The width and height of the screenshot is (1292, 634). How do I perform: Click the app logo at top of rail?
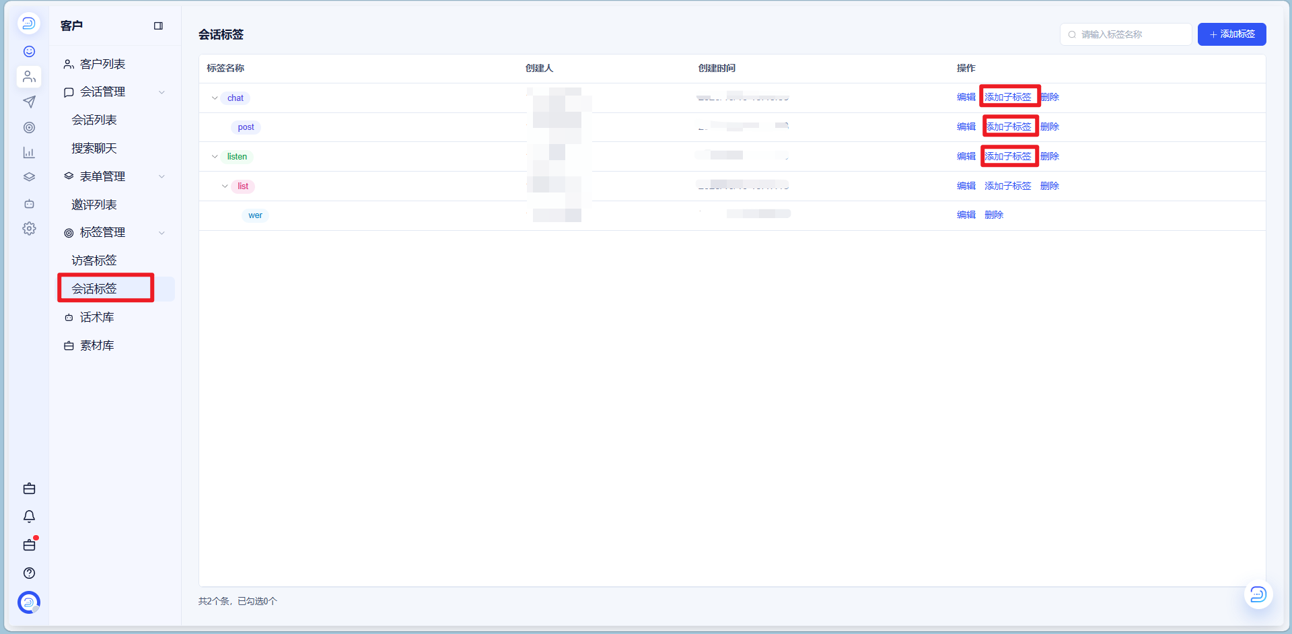(29, 24)
